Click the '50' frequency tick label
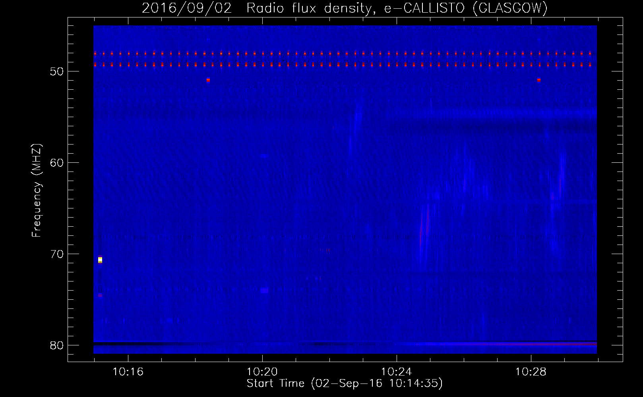643x397 pixels. [x=57, y=71]
